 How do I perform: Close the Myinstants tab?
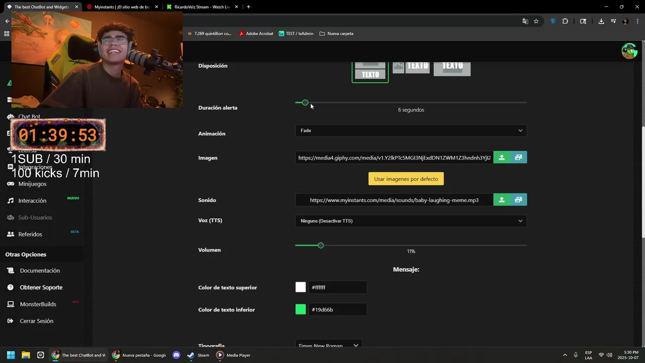coord(156,7)
